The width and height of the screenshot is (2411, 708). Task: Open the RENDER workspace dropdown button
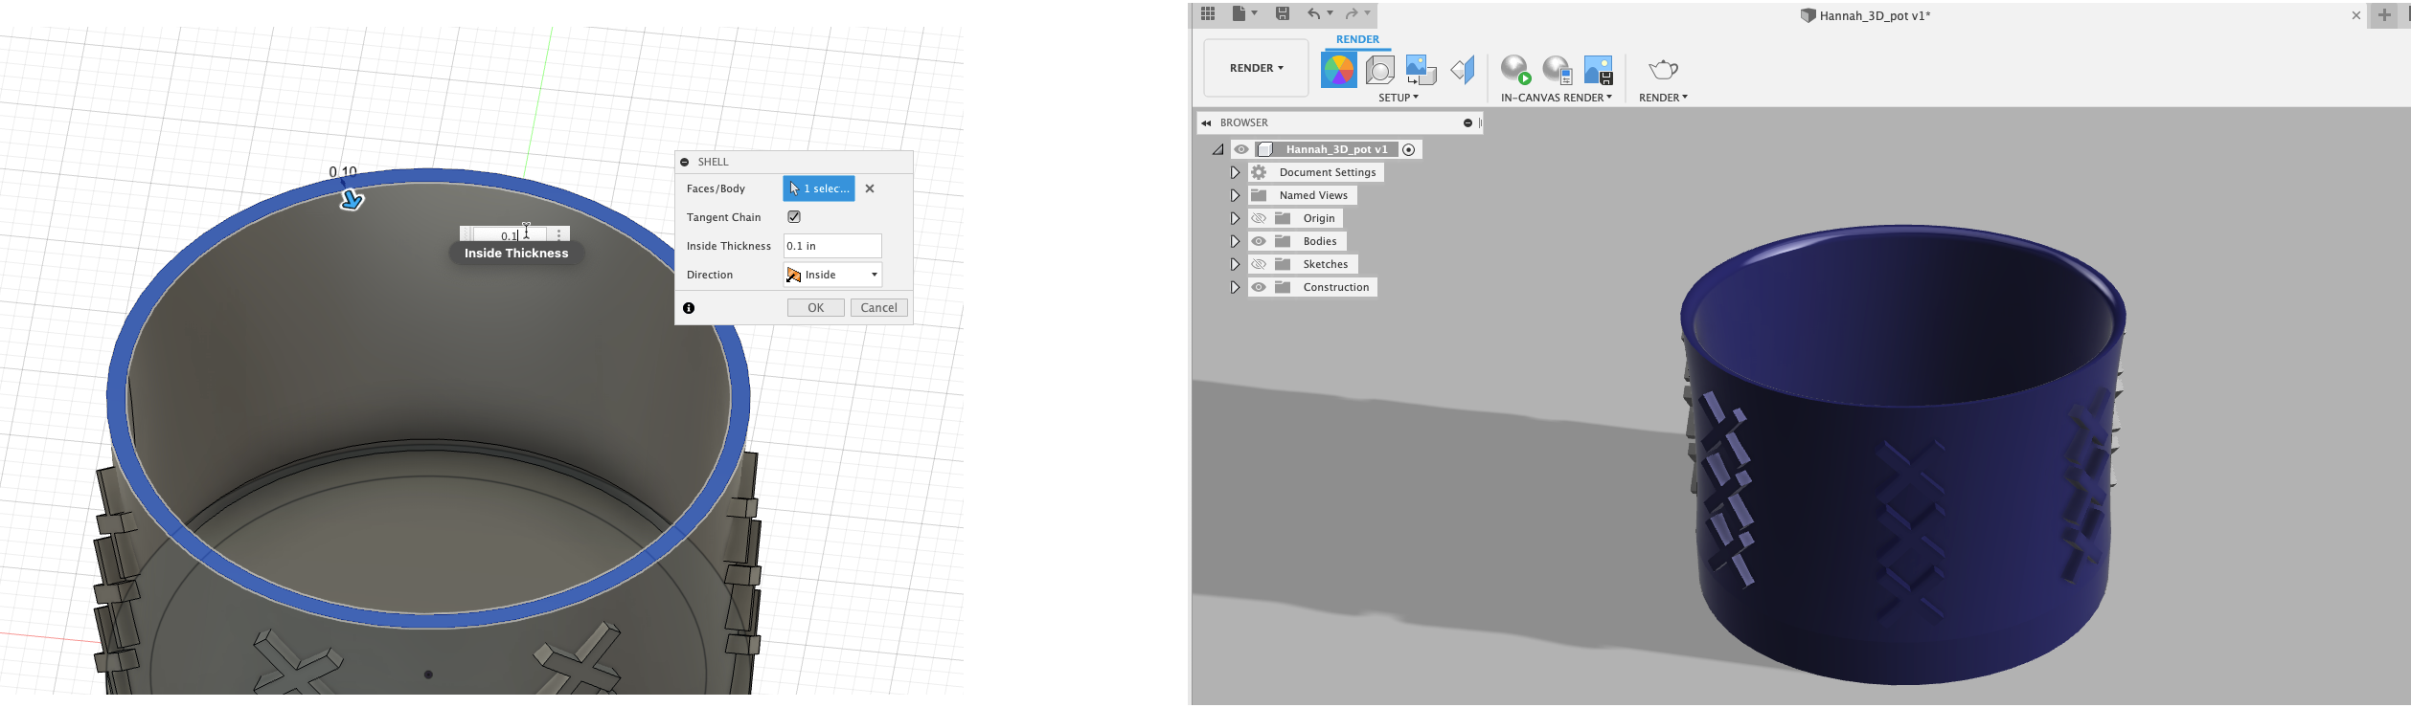[1256, 68]
